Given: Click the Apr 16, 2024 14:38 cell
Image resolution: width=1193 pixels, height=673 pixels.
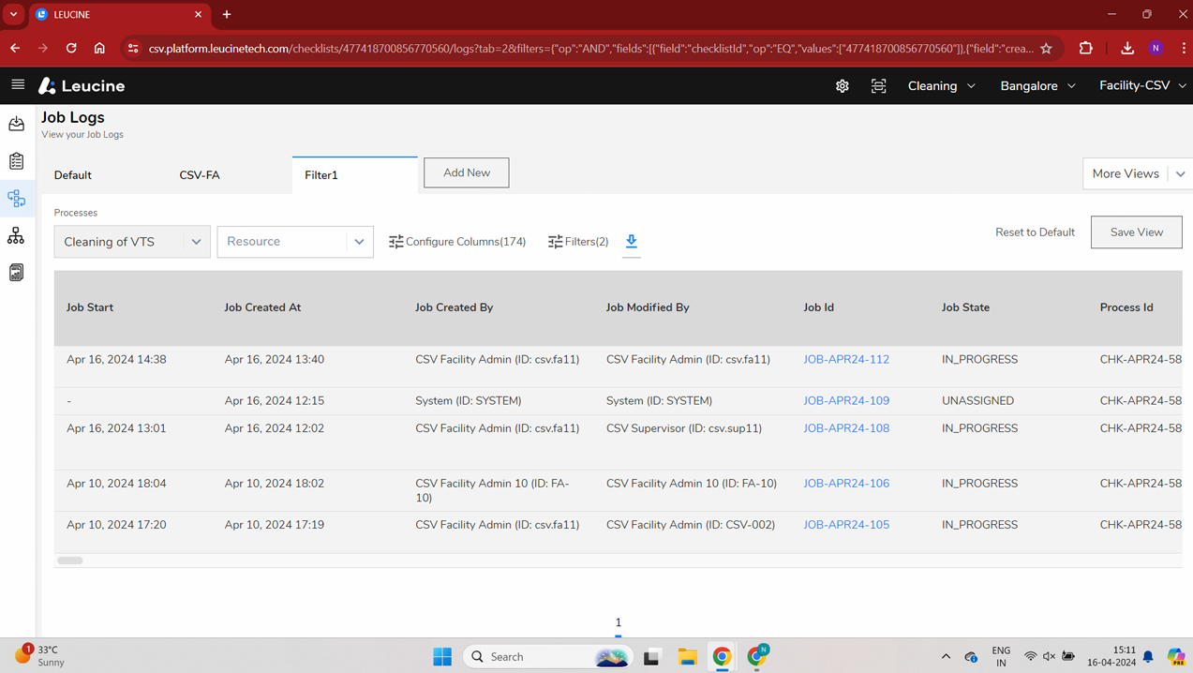Looking at the screenshot, I should click(x=116, y=359).
